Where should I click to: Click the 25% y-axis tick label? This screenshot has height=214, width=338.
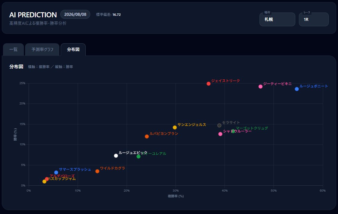22,83
